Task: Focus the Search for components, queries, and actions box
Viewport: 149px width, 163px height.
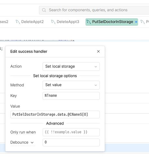Action: click(94, 10)
